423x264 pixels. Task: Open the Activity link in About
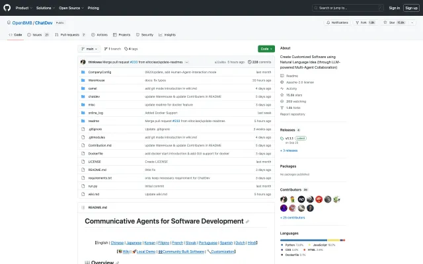(x=289, y=88)
